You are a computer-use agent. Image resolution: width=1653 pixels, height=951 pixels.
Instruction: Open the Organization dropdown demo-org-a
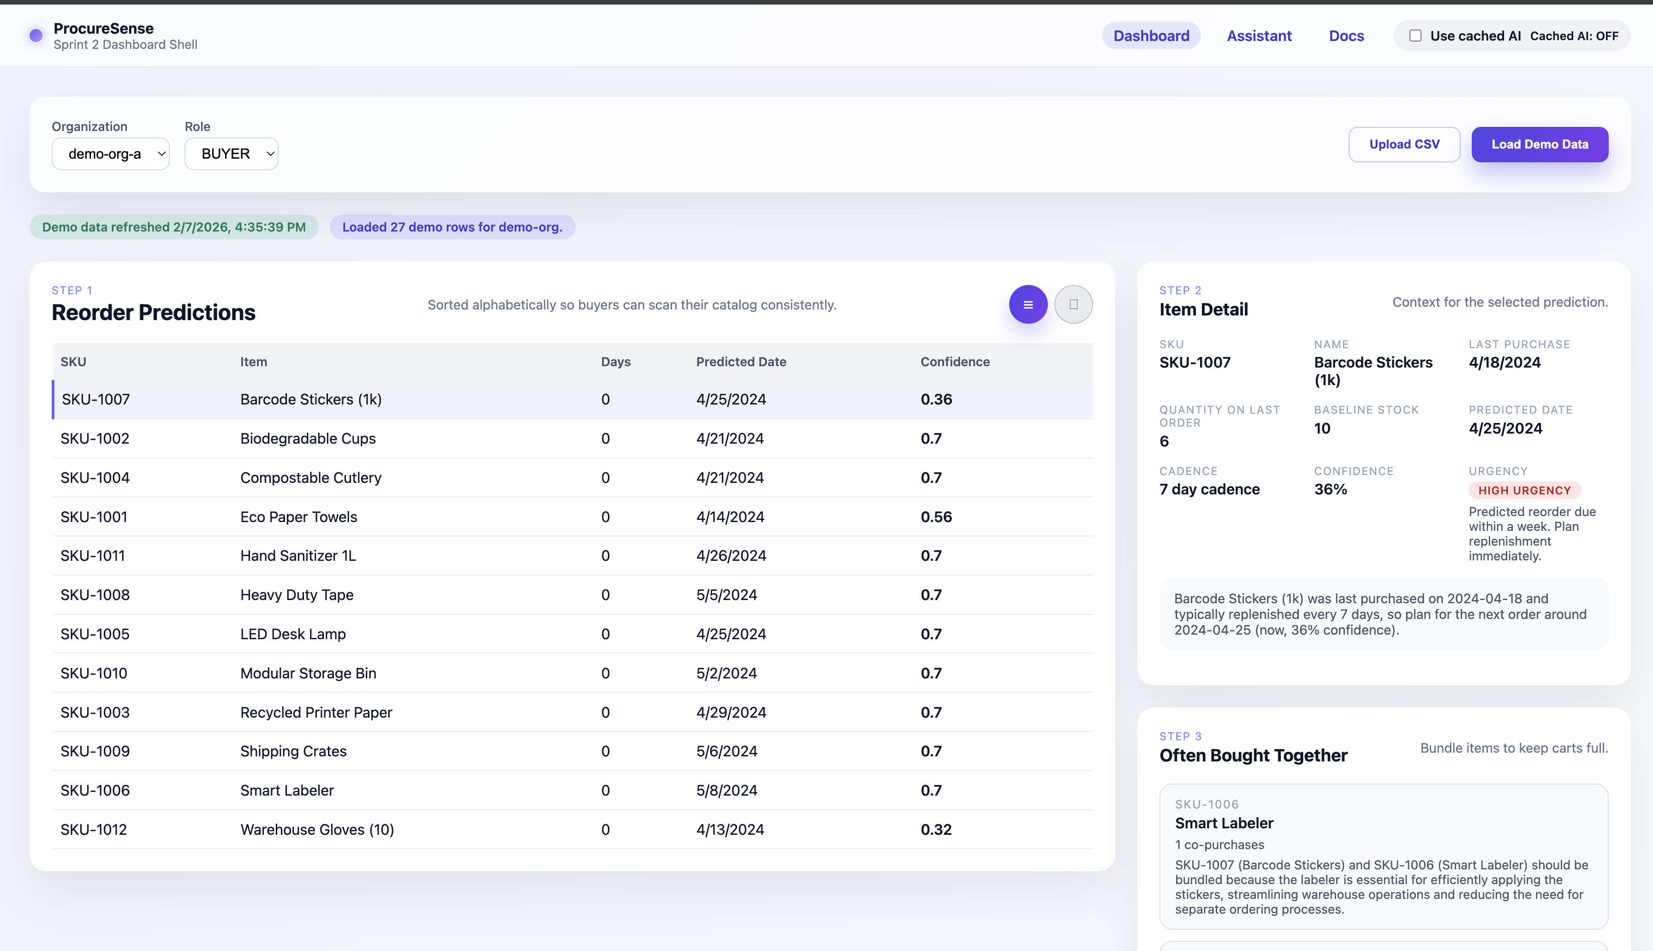(x=110, y=154)
